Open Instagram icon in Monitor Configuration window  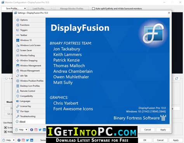(x=23, y=140)
